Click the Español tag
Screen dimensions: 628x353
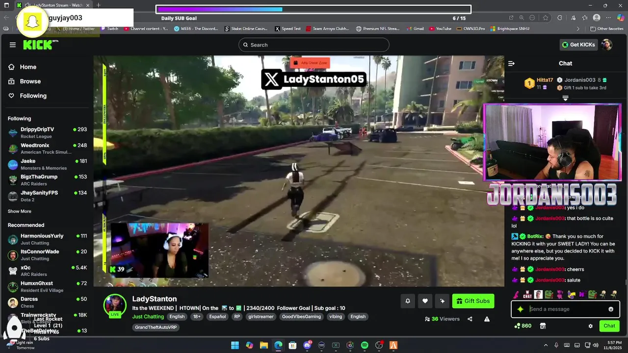coord(217,317)
